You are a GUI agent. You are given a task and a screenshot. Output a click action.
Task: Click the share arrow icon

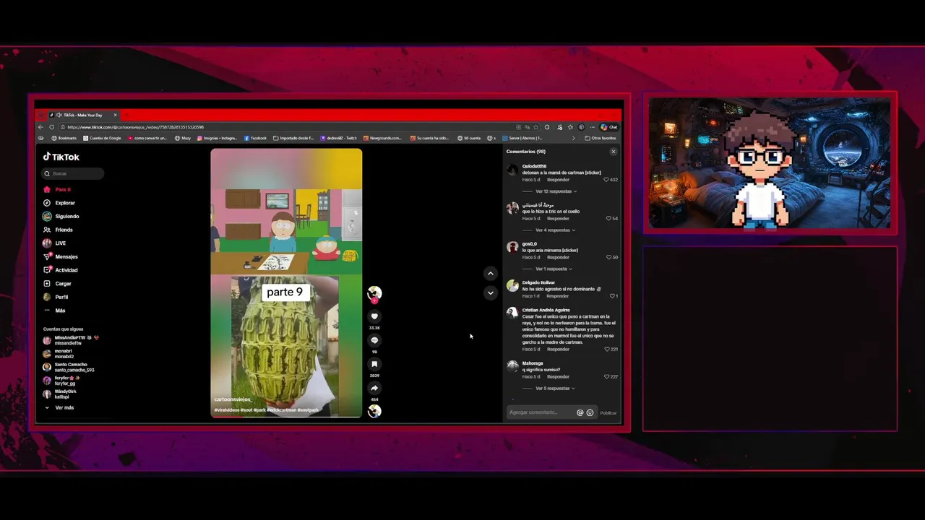(374, 388)
